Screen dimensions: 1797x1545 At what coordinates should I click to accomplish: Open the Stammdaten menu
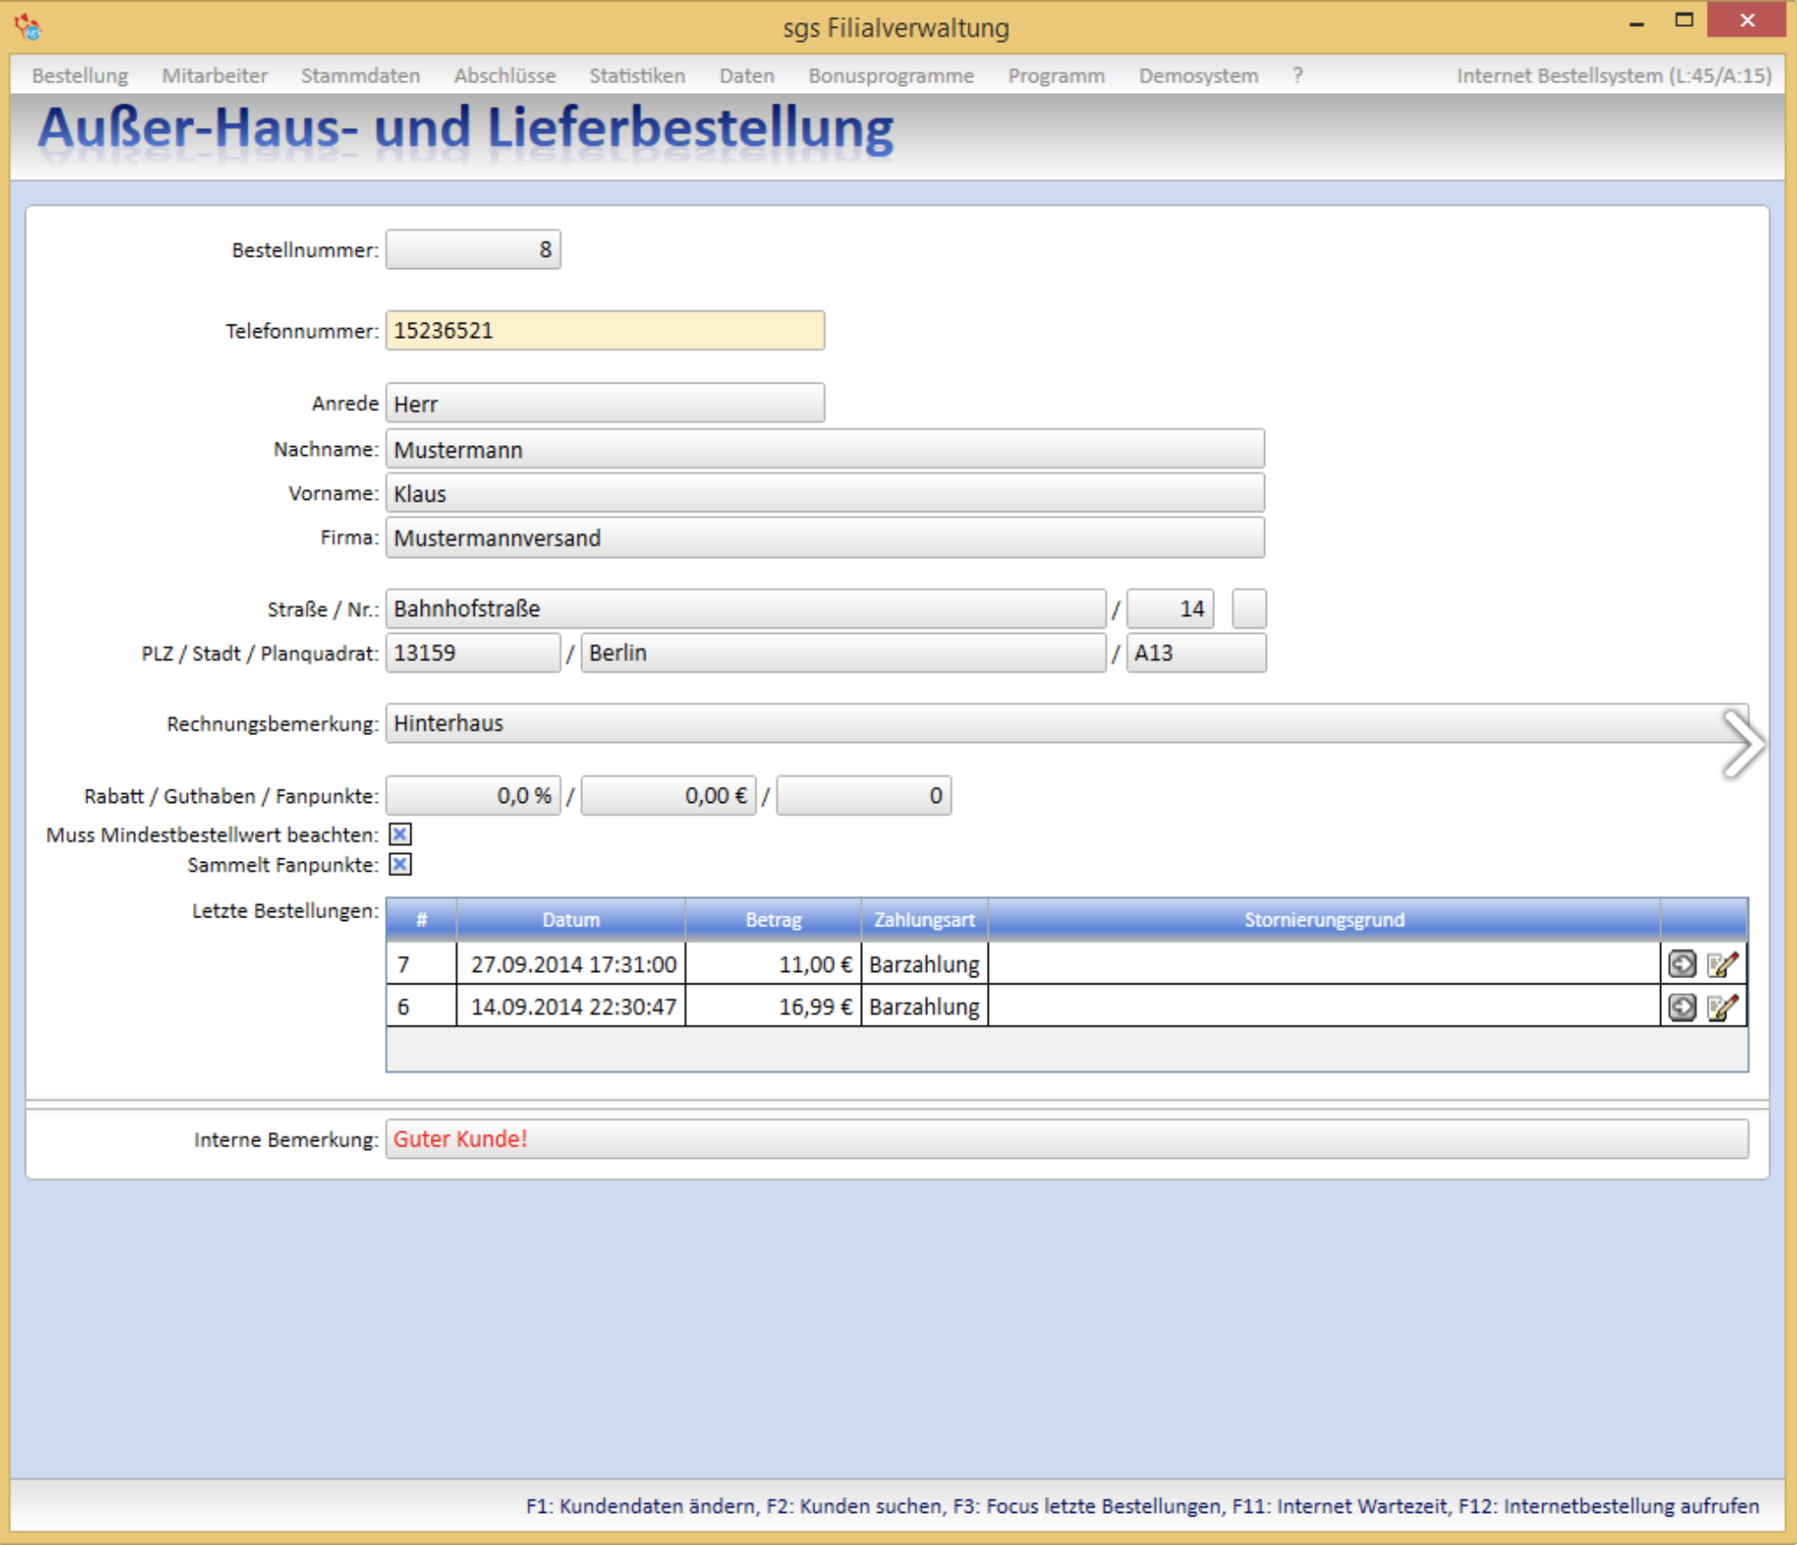(360, 76)
